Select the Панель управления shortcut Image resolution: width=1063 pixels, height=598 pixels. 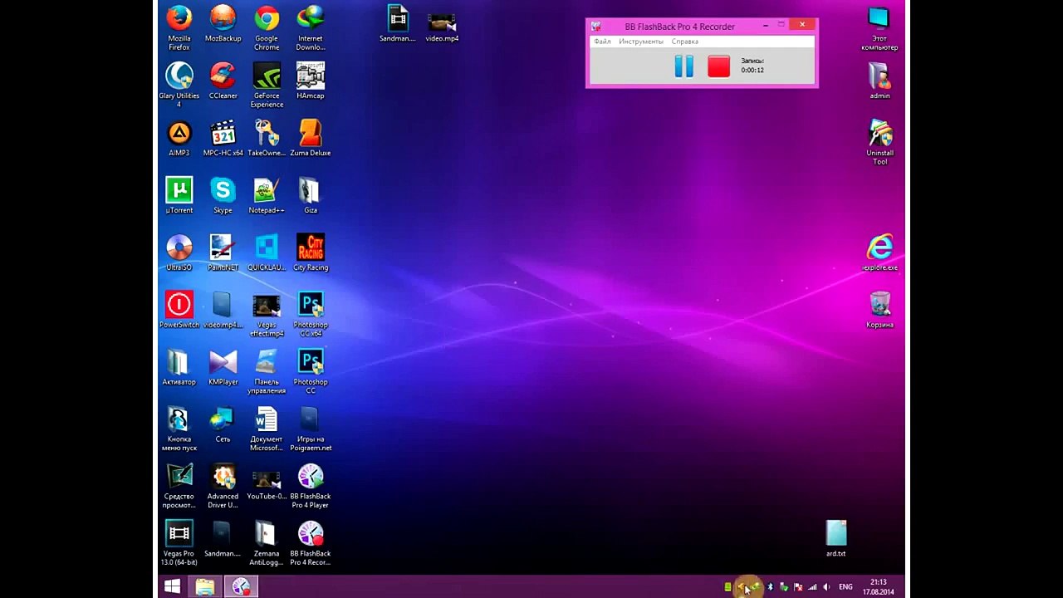(267, 371)
